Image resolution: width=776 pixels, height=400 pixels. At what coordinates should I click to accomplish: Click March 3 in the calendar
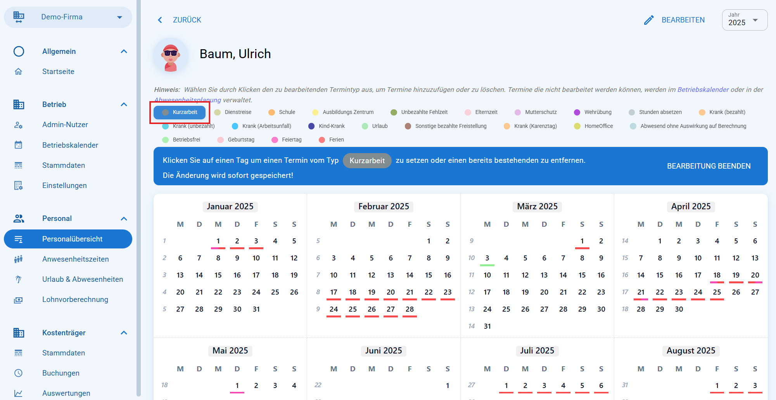pos(487,258)
